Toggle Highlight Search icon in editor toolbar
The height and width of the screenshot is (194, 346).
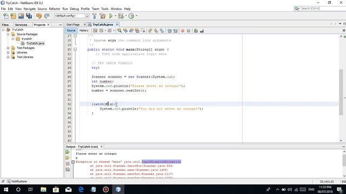point(137,31)
